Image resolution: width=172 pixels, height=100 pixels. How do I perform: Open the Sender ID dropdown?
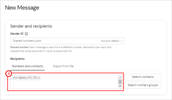tap(67, 41)
